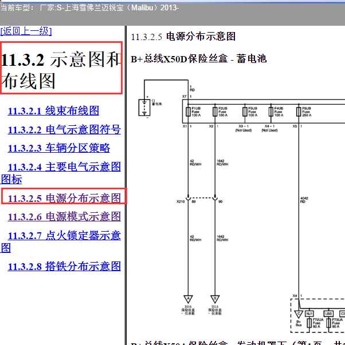Click the upper 1642 RD/WH wire label

[x=222, y=162]
